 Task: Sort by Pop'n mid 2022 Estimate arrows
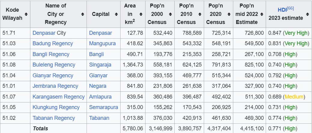pos(262,14)
